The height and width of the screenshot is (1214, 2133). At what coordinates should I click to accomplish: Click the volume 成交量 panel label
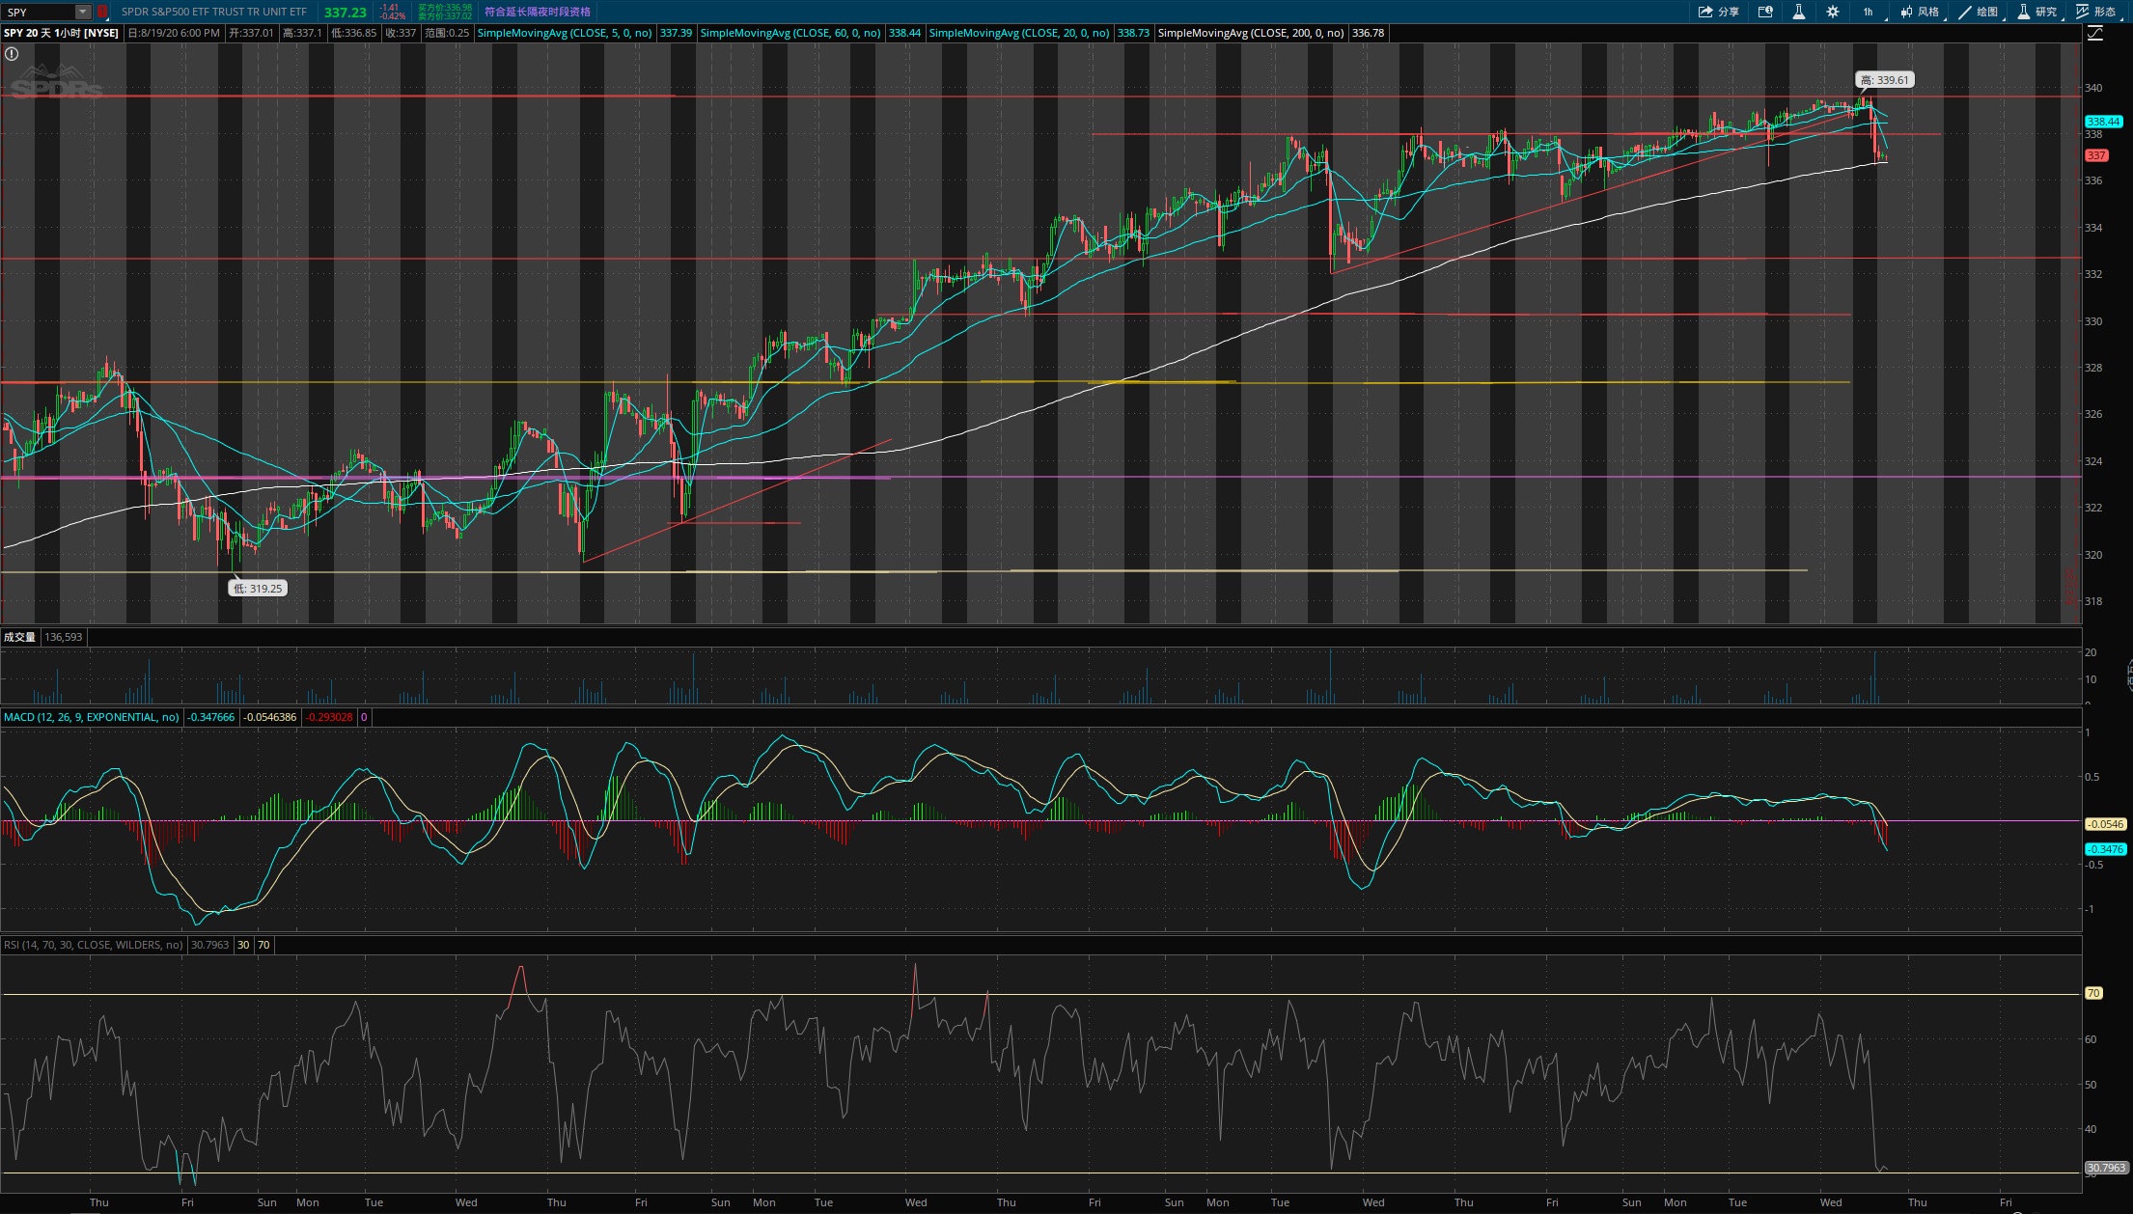[x=19, y=637]
